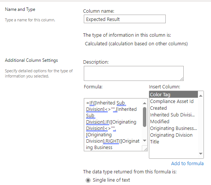Click the Add to formula link

(187, 163)
